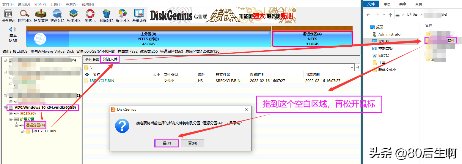The height and width of the screenshot is (164, 462).
Task: Click the Search Partitions (搜索分区) toolbar icon
Action: click(25, 16)
